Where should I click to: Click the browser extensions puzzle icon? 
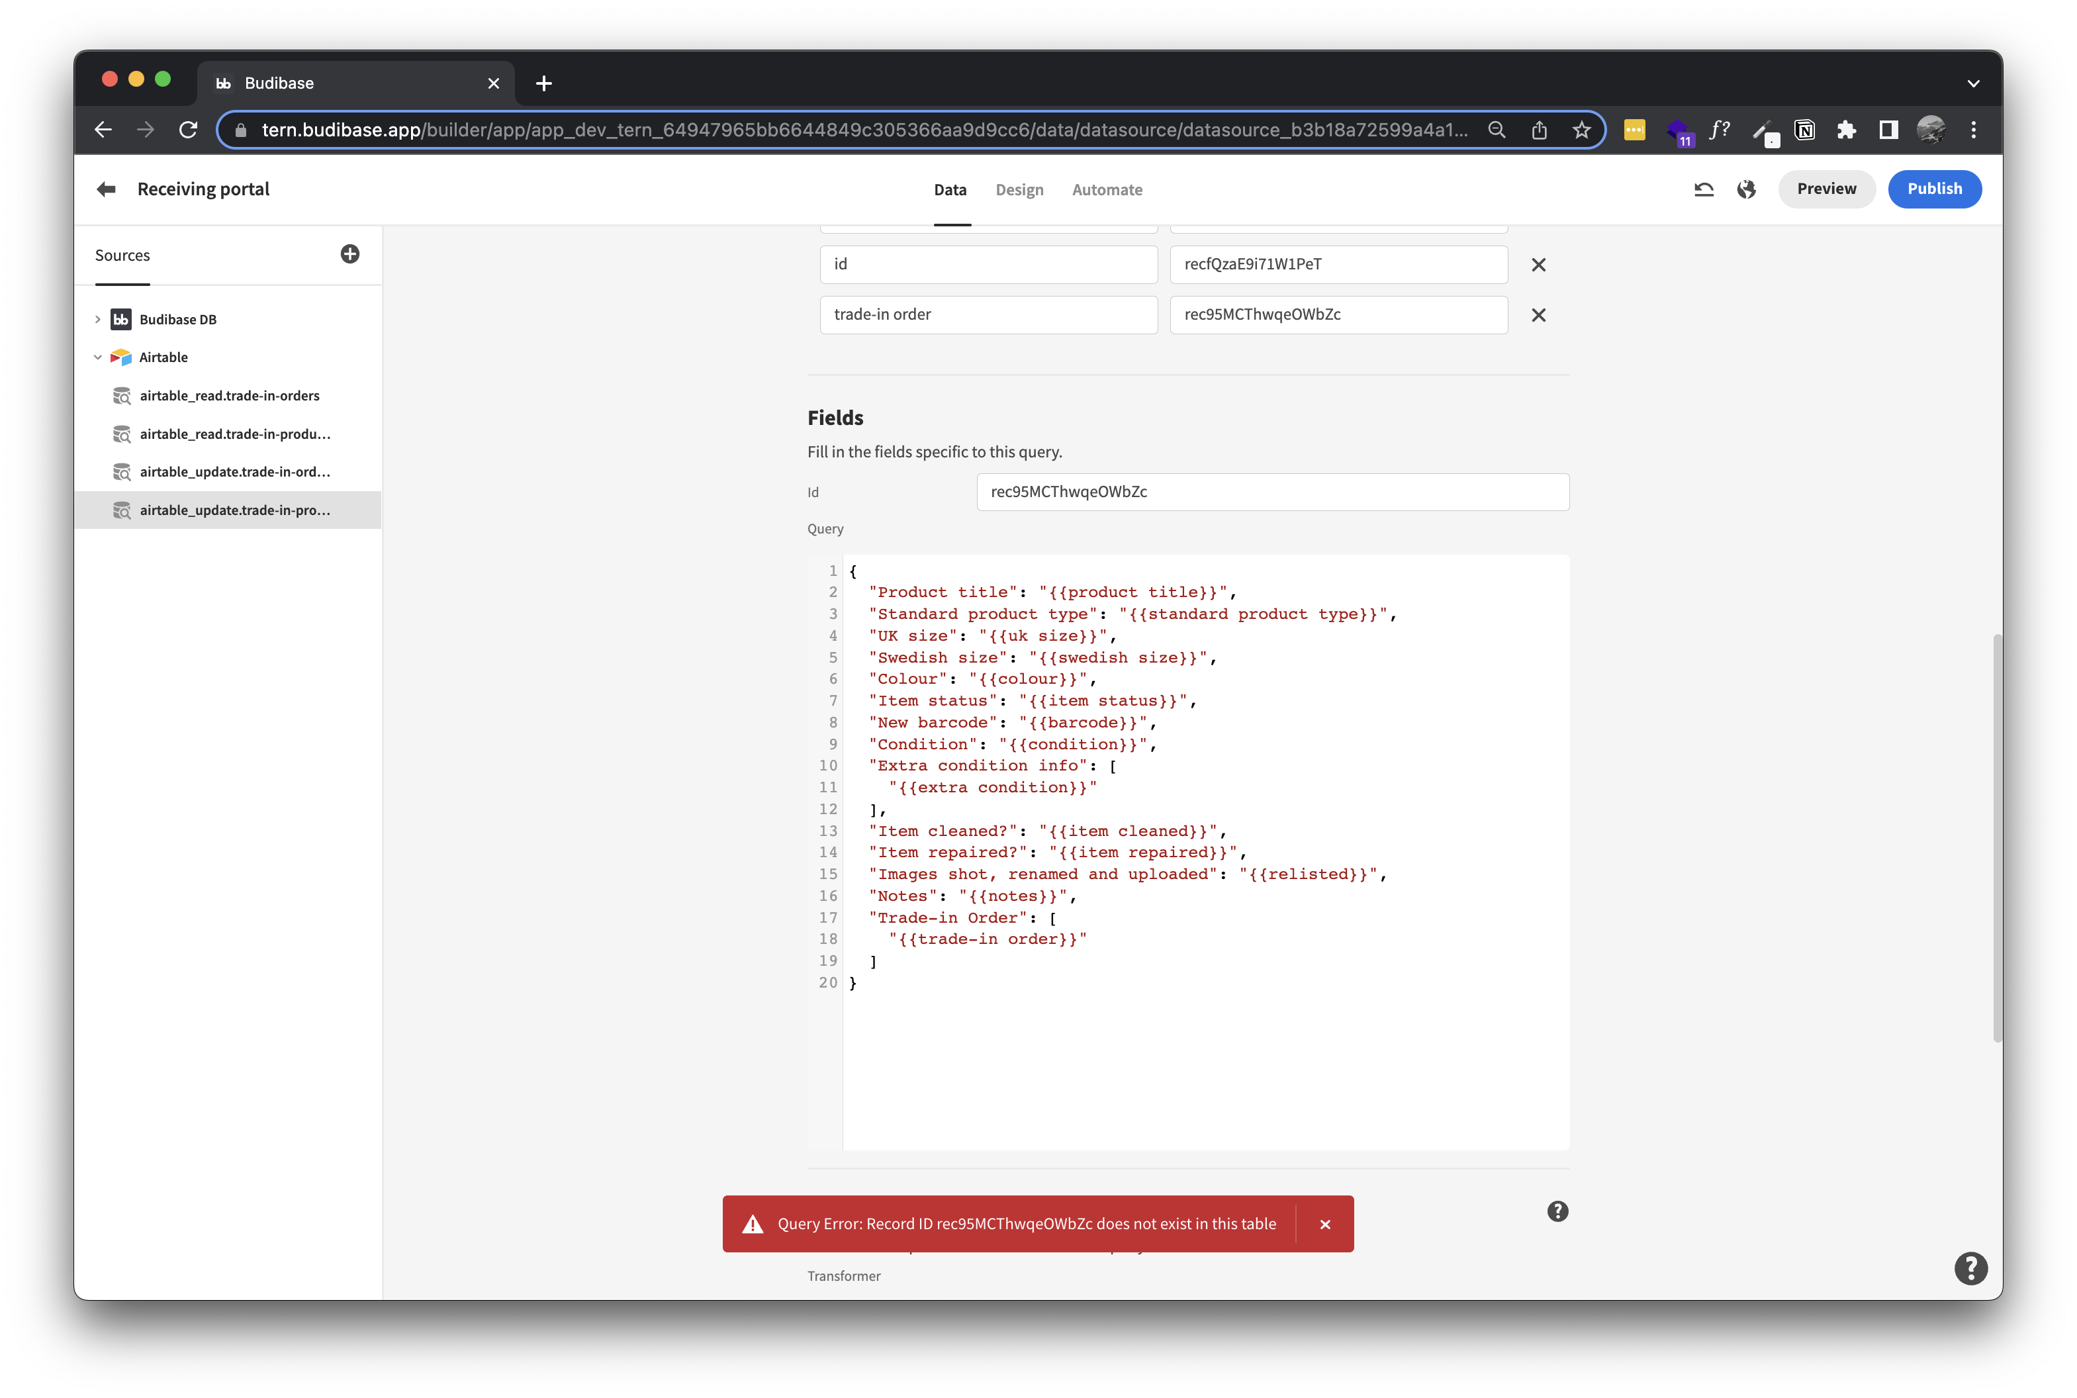pyautogui.click(x=1845, y=129)
